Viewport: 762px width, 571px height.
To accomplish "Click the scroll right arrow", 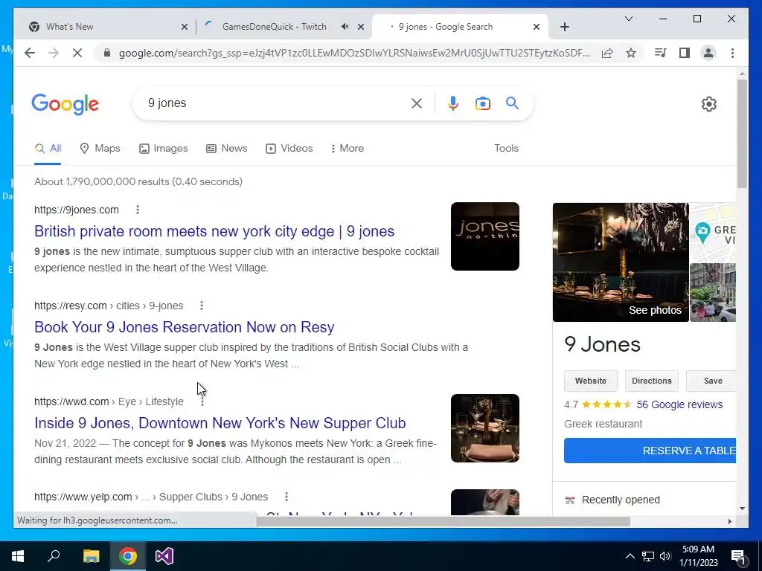I will tap(729, 521).
